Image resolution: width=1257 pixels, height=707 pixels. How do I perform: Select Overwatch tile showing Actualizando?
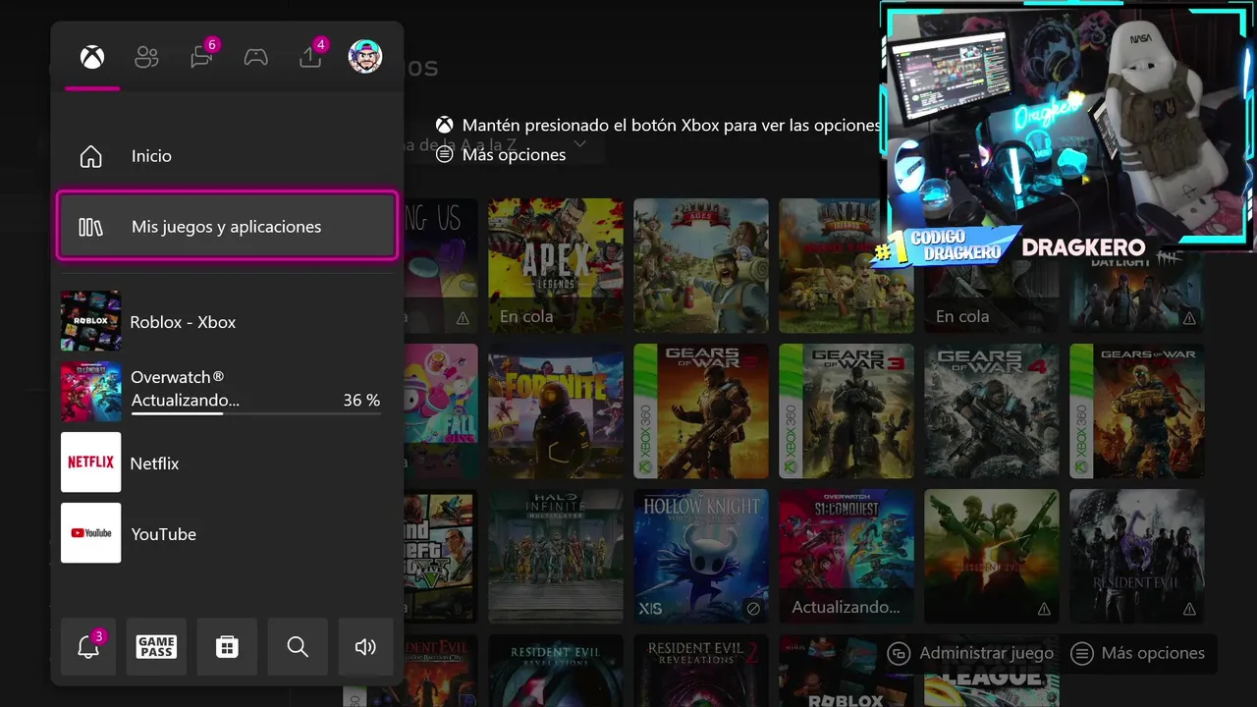[847, 557]
